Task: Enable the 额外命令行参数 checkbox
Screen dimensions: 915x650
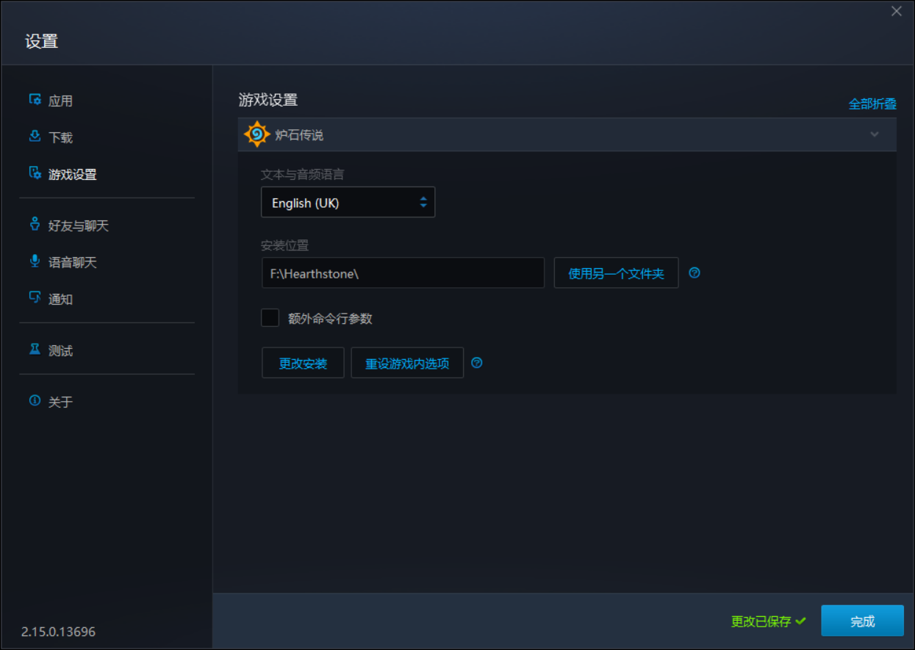Action: pyautogui.click(x=270, y=318)
